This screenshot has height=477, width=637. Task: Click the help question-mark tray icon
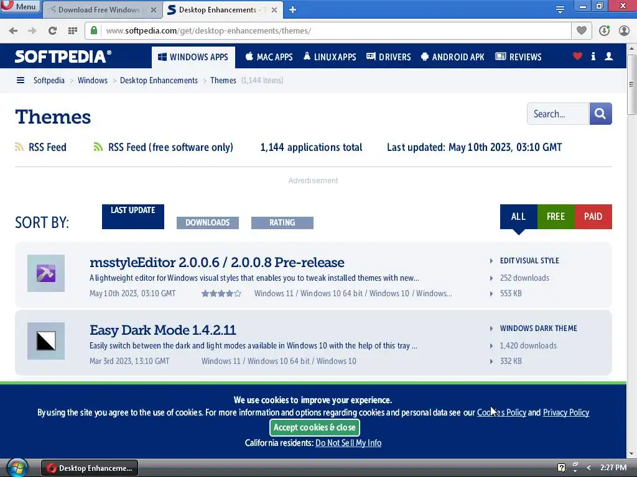pyautogui.click(x=562, y=468)
